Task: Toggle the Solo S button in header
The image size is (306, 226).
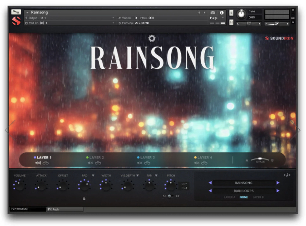Action: [231, 13]
